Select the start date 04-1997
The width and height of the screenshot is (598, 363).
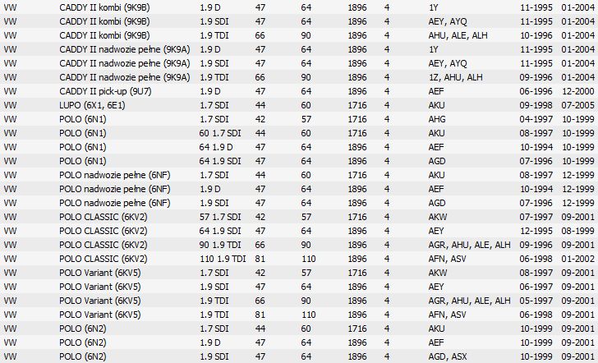pyautogui.click(x=536, y=119)
